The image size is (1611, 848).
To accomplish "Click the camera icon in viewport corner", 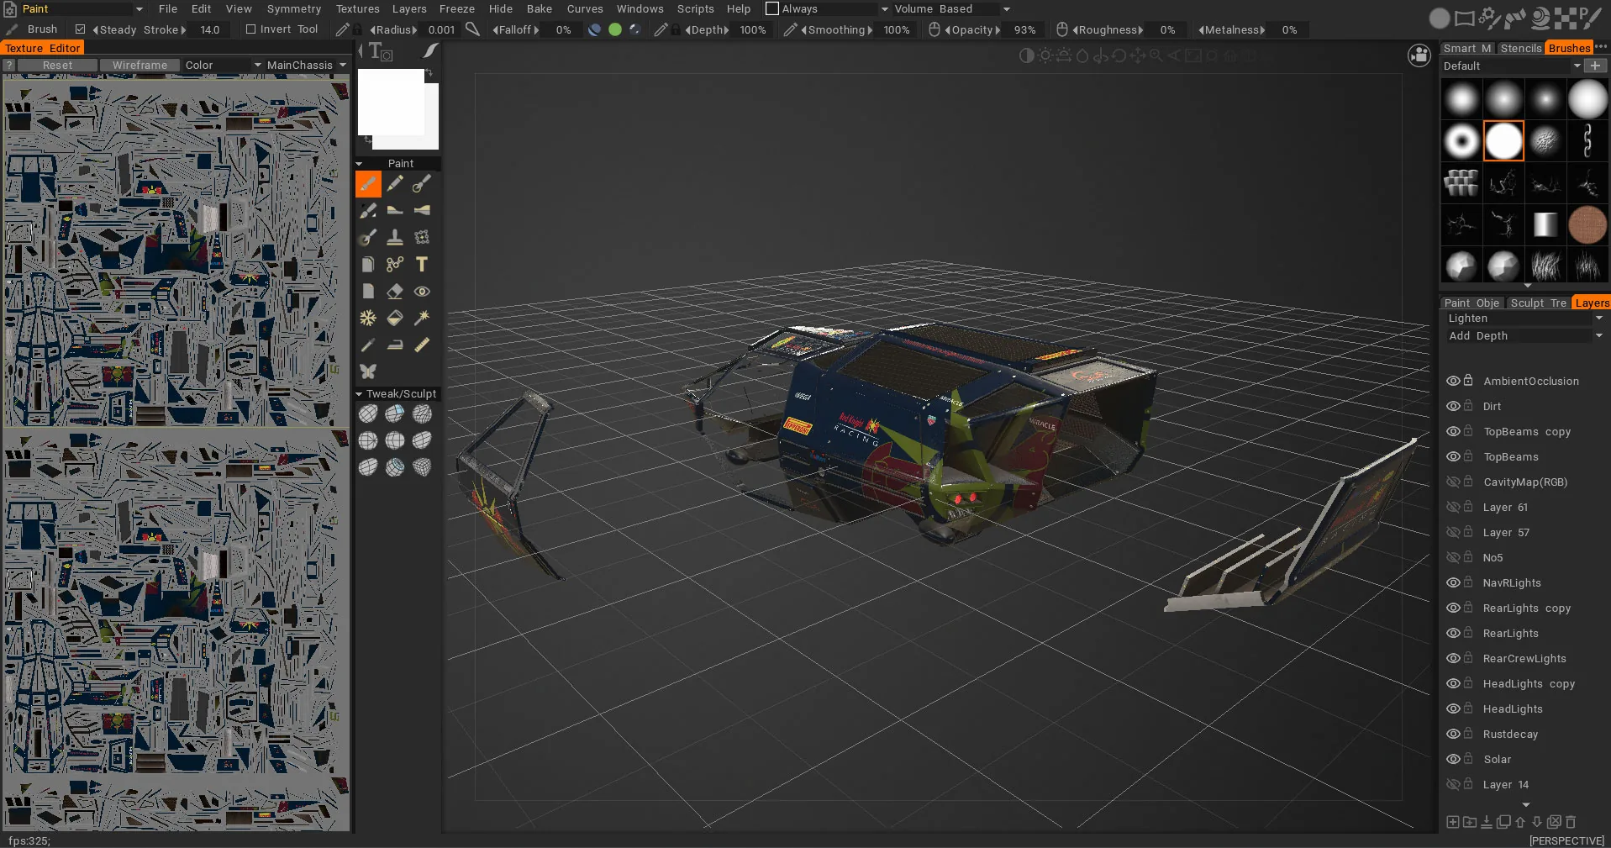I will (x=1419, y=56).
